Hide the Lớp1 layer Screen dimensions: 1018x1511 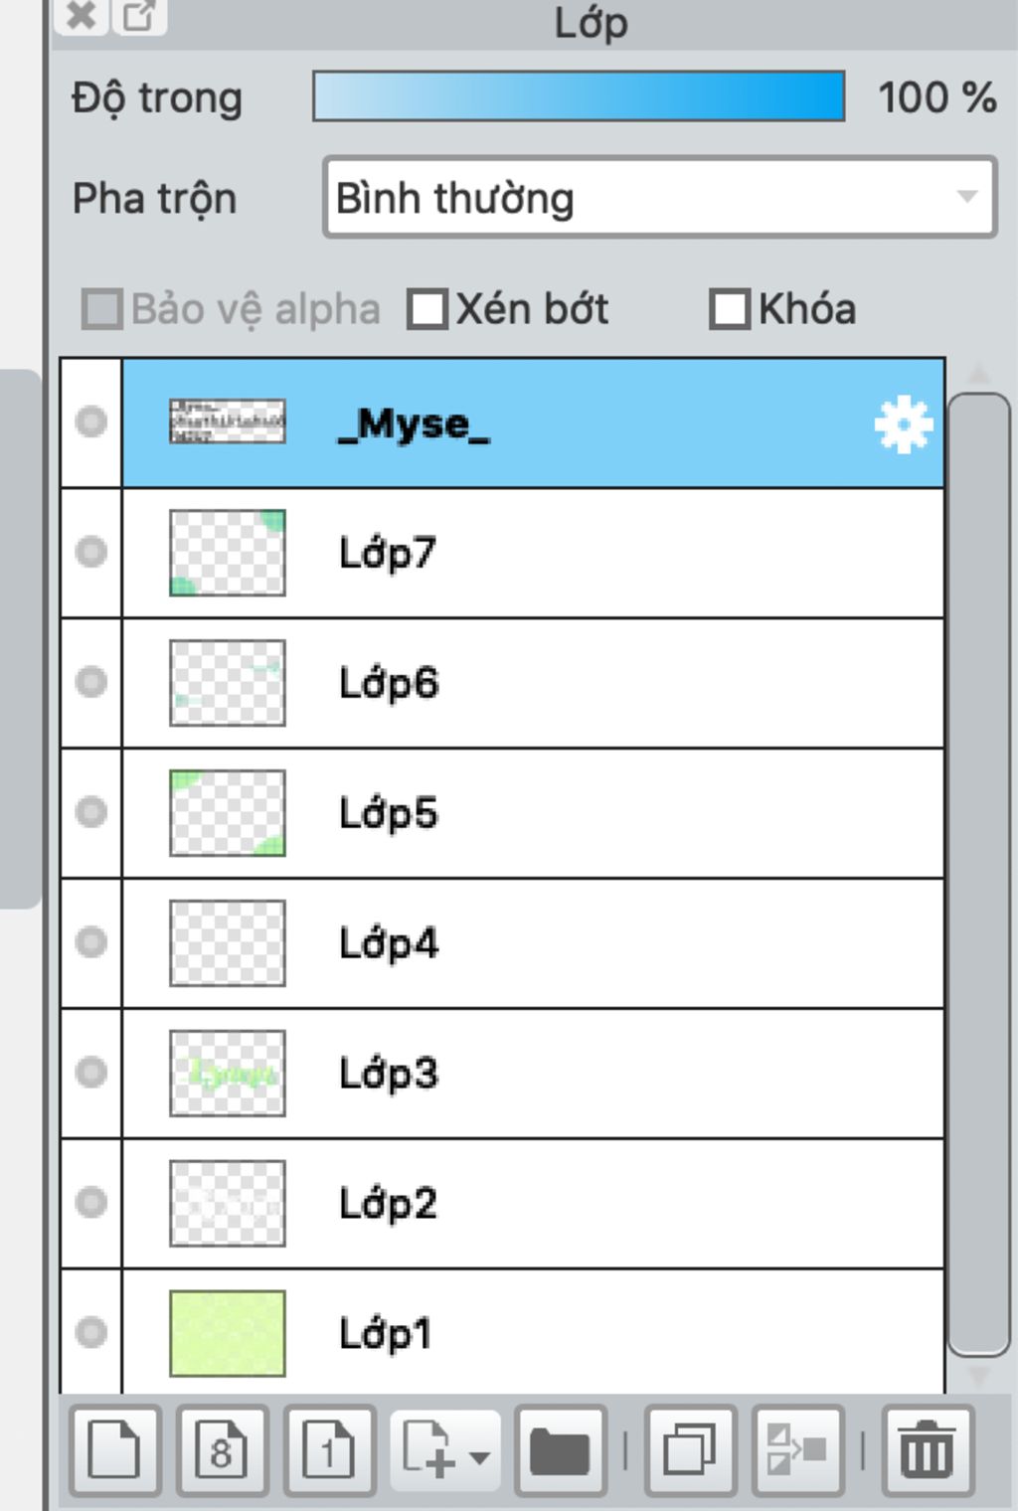point(91,1332)
